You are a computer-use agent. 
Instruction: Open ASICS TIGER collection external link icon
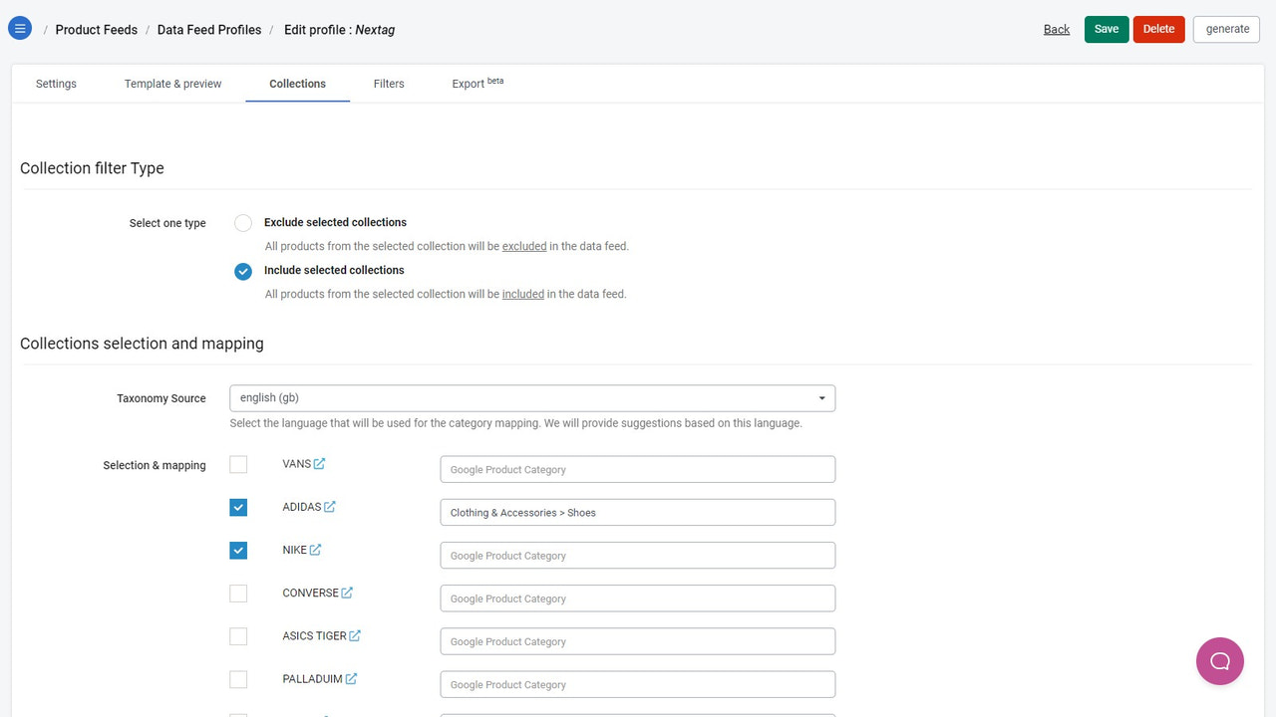pos(355,635)
